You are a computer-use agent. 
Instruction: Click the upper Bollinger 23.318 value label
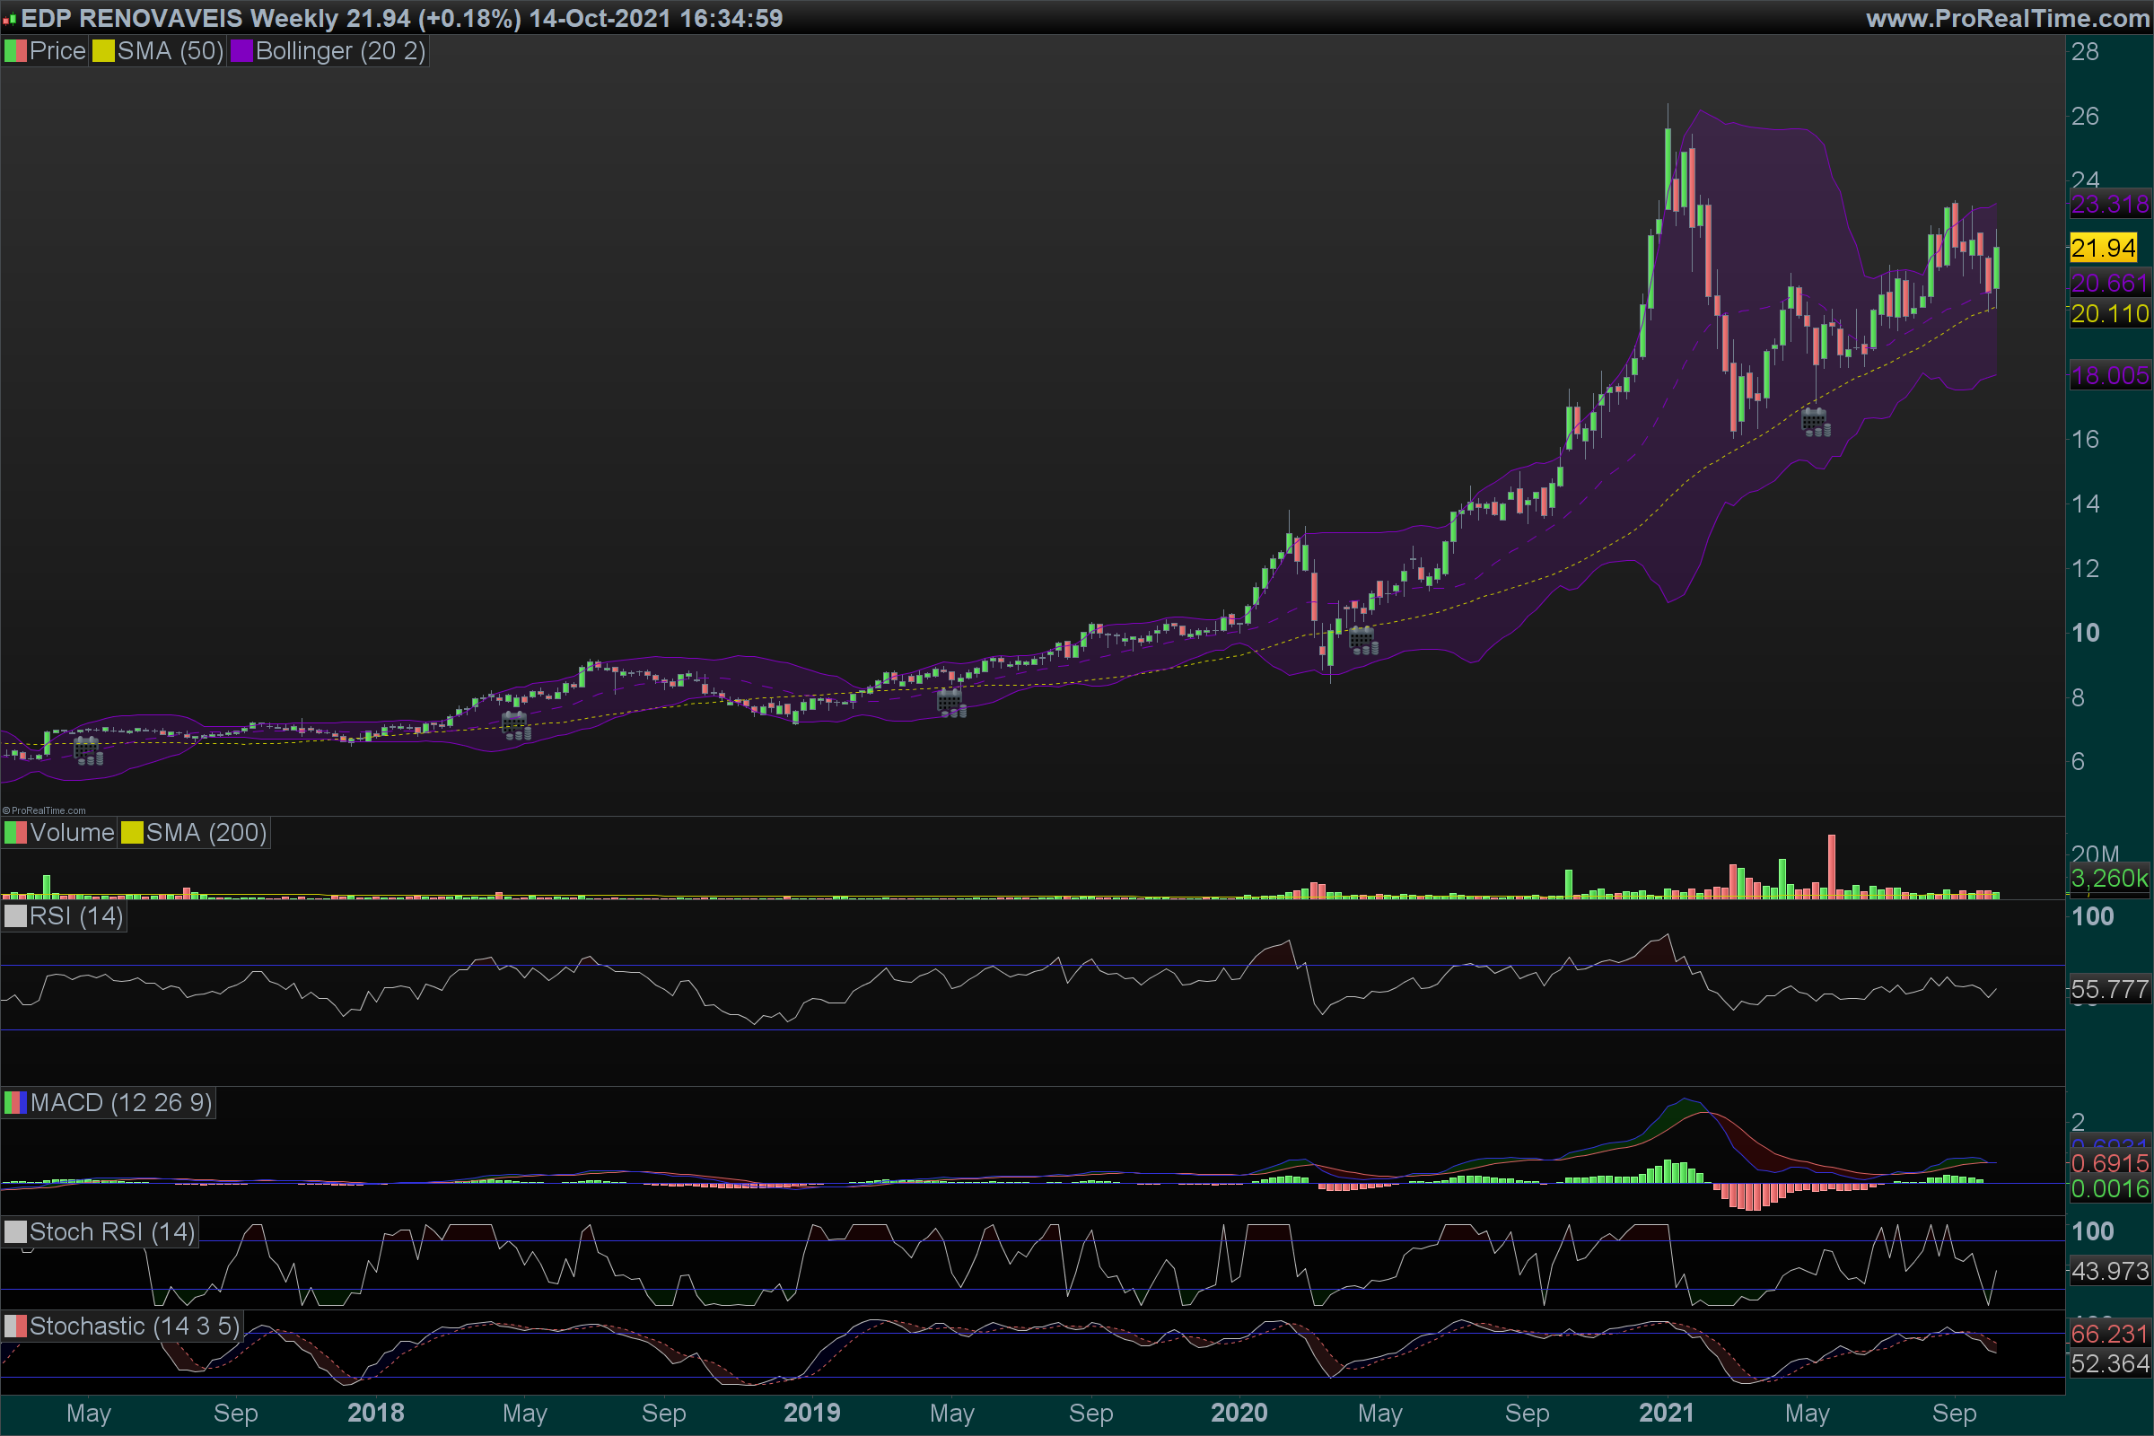click(2109, 205)
